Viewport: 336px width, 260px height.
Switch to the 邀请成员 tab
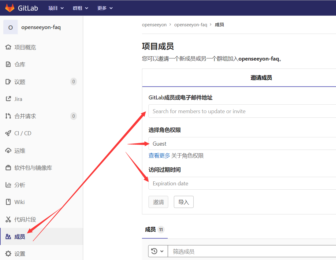point(261,78)
